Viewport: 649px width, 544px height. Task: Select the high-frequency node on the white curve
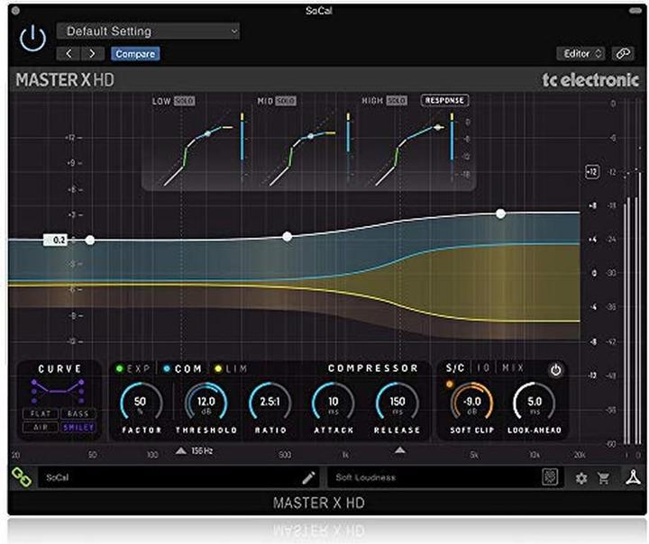click(x=501, y=213)
